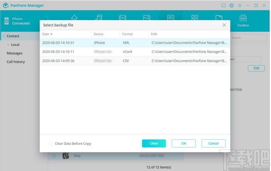Select the Amy contact name
Viewport: 271px width, 171px height.
pyautogui.click(x=77, y=156)
